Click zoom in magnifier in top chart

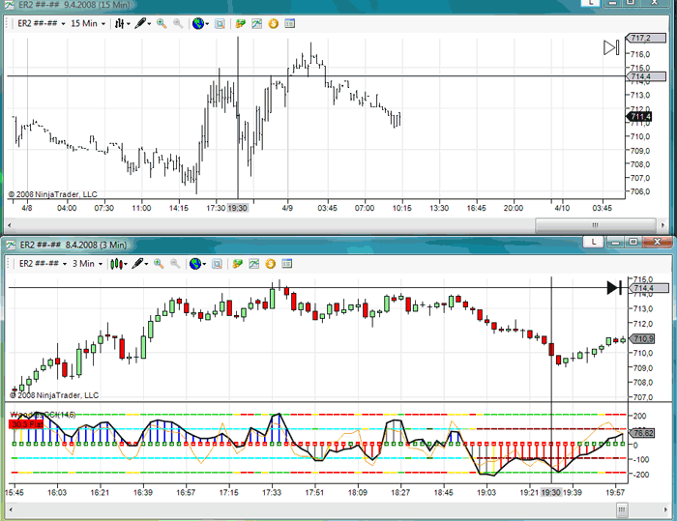pyautogui.click(x=162, y=22)
